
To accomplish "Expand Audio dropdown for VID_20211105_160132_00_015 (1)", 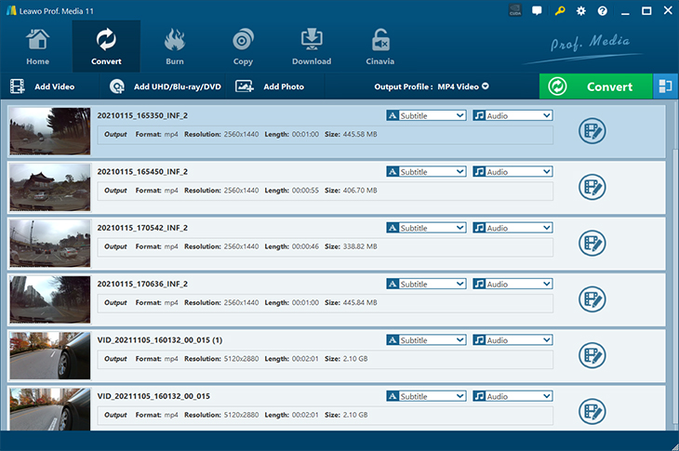I will pos(513,340).
